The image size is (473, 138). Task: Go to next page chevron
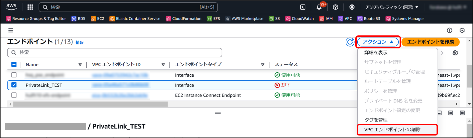442,53
